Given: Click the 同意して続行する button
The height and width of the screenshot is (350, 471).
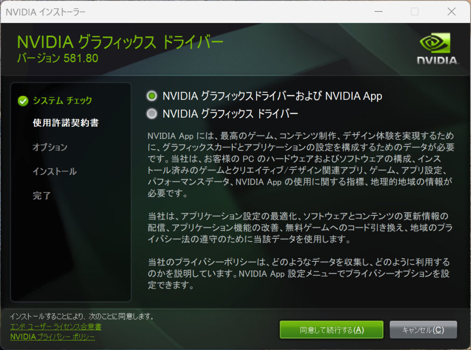Looking at the screenshot, I should click(331, 329).
